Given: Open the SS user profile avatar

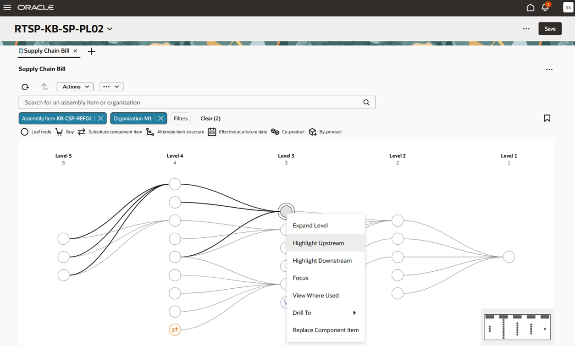Looking at the screenshot, I should tap(568, 7).
